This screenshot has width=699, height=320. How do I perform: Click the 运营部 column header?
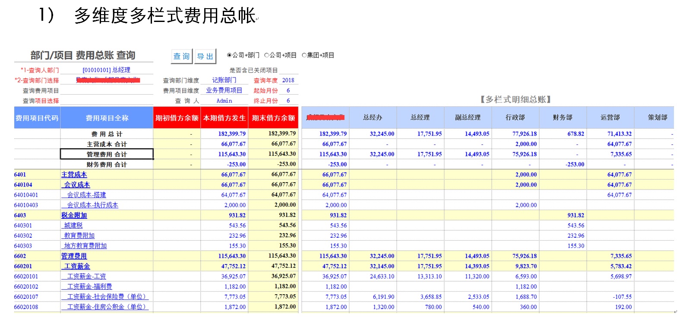[x=610, y=118]
